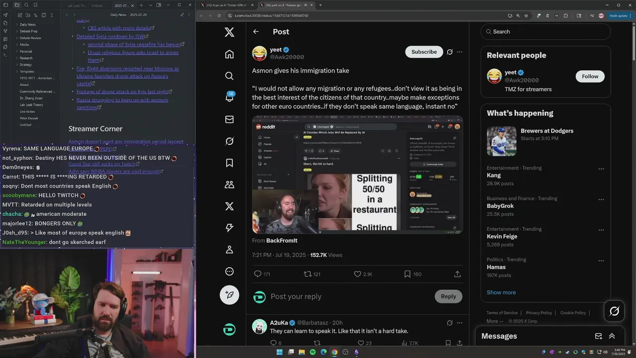This screenshot has height=358, width=636.
Task: Click share icon on yeet's post
Action: pyautogui.click(x=457, y=274)
